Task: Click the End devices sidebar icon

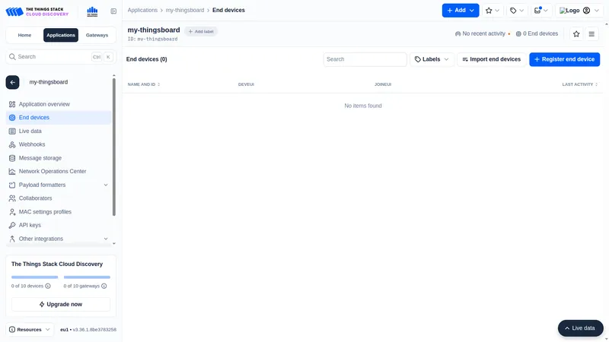Action: [x=12, y=118]
